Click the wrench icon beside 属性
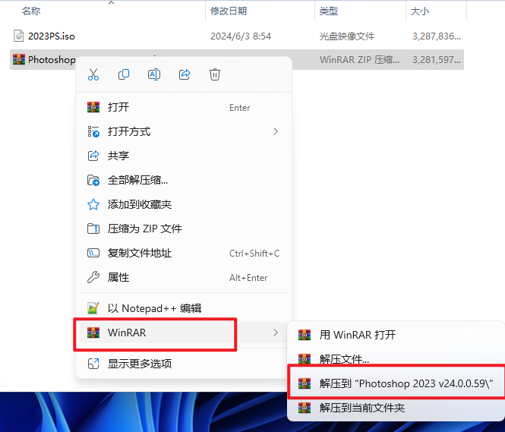The height and width of the screenshot is (432, 505). [x=93, y=277]
